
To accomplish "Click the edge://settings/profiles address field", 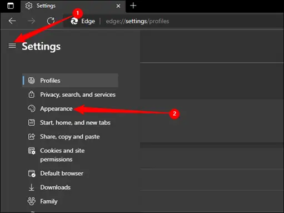I will pos(137,21).
